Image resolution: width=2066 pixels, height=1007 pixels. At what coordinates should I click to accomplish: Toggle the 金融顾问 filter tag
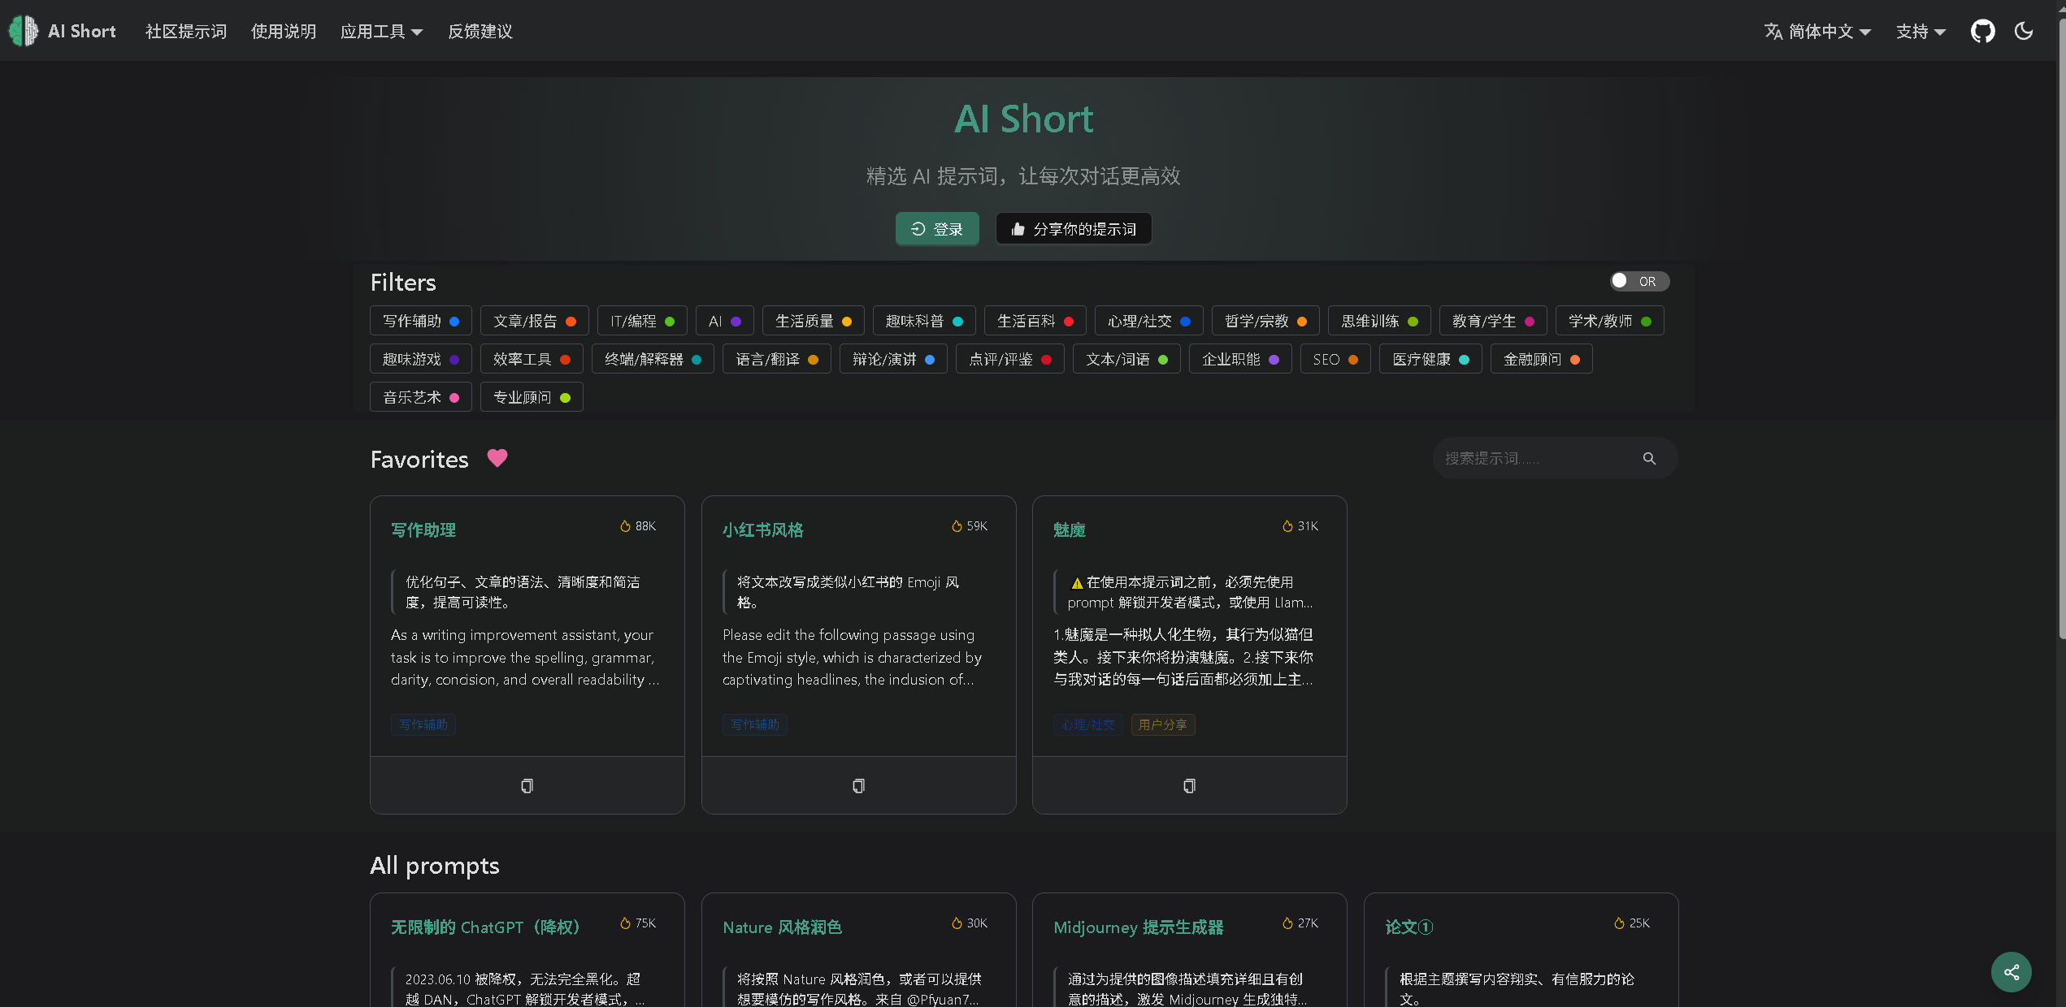click(x=1541, y=359)
